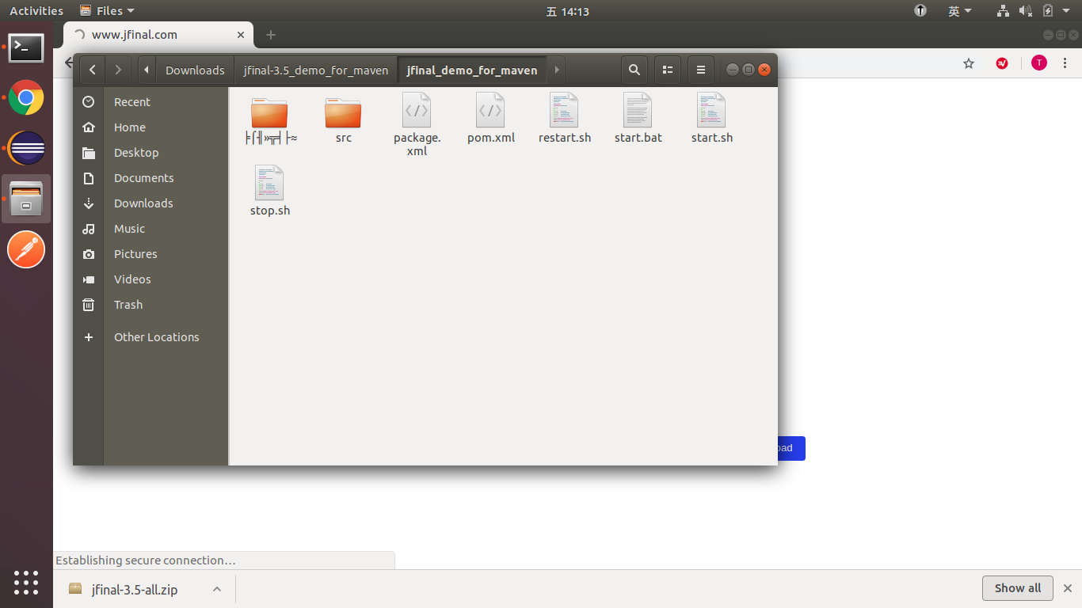1082x608 pixels.
Task: Click red extension icon in Chrome
Action: (x=1002, y=63)
